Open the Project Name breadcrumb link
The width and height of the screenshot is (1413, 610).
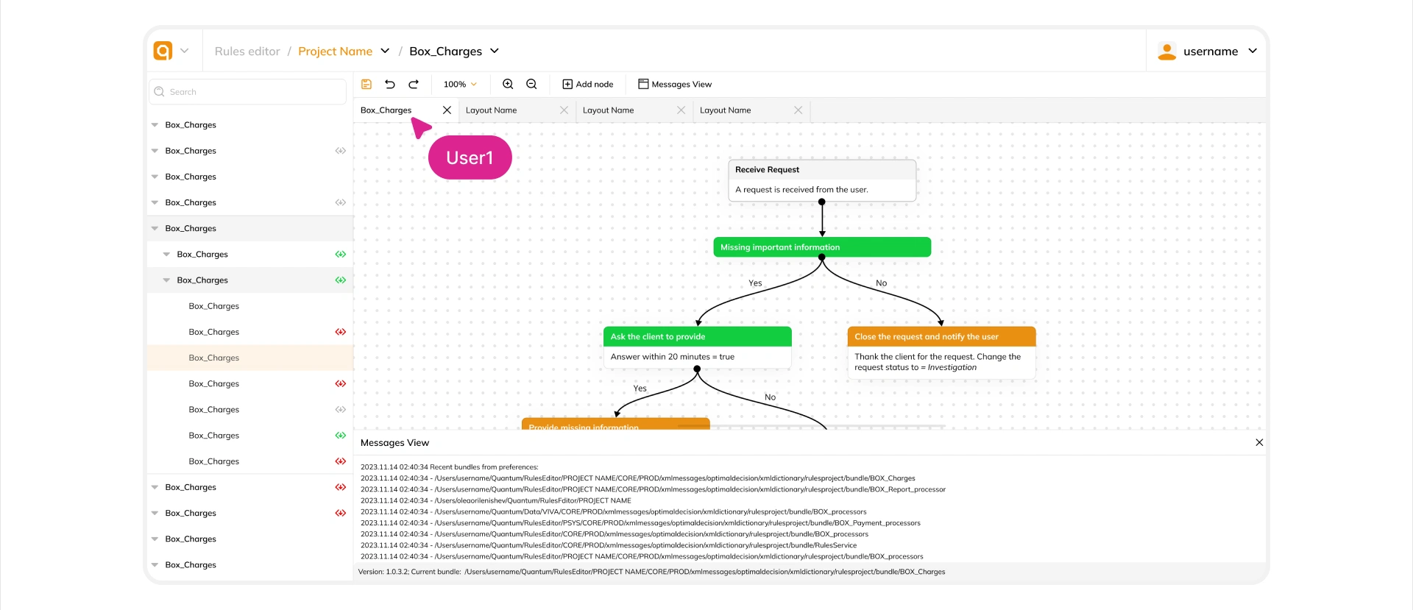coord(335,52)
